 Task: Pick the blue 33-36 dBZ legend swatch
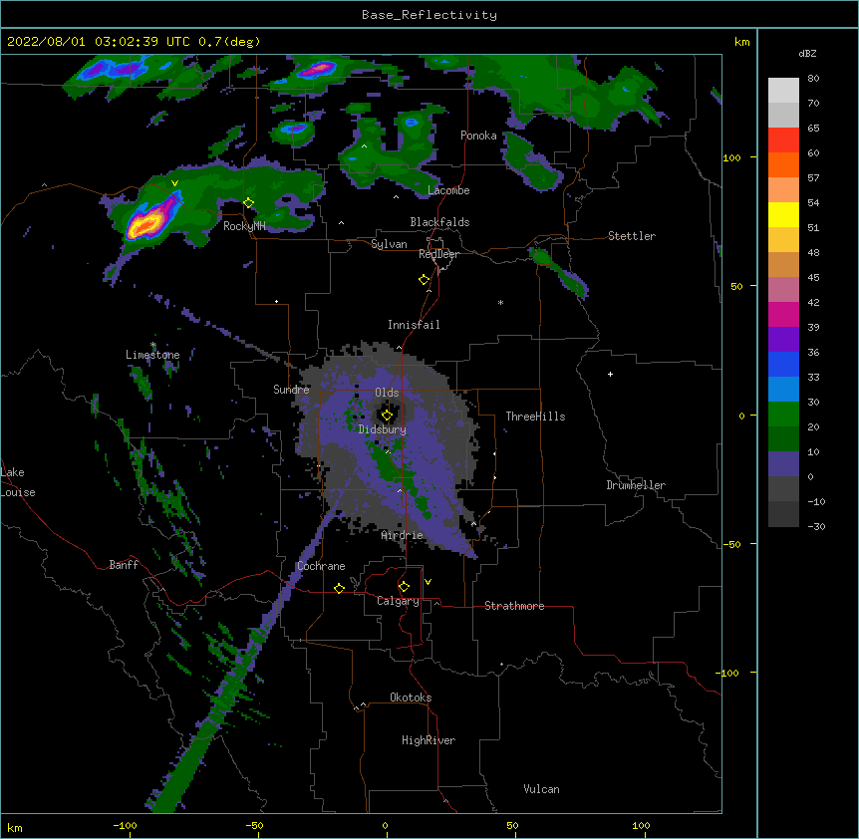click(783, 364)
